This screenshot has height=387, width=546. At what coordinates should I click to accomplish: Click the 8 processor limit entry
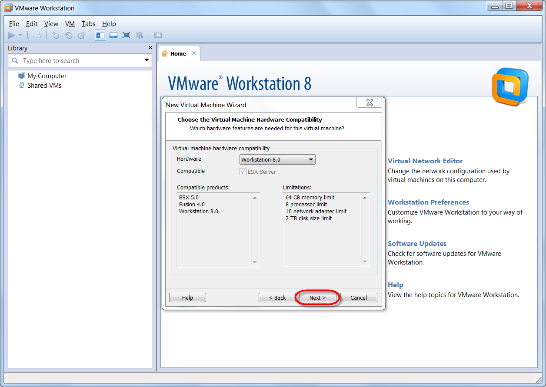point(306,204)
